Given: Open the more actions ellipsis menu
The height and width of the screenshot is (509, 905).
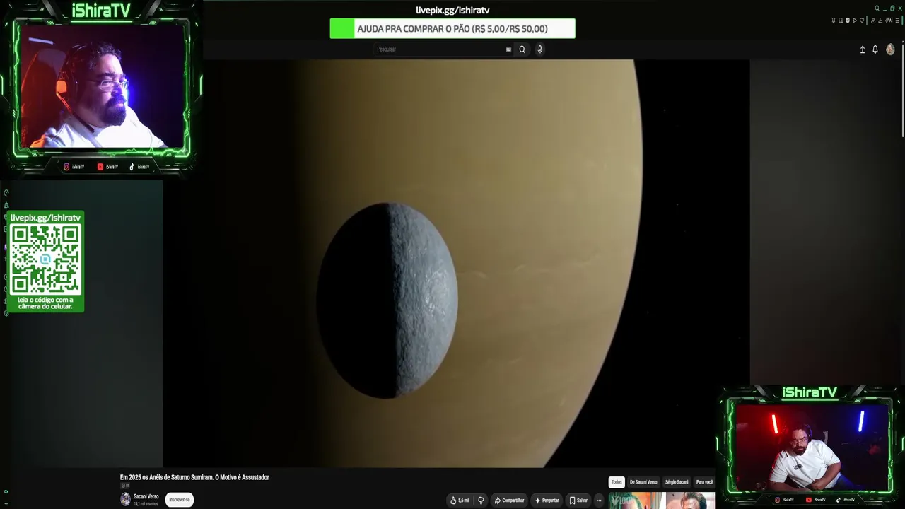Looking at the screenshot, I should (599, 501).
